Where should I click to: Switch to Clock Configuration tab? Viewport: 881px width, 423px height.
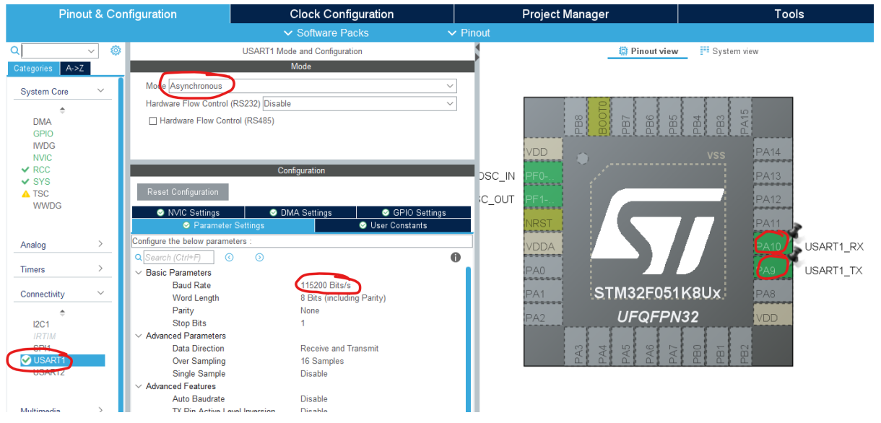[342, 14]
